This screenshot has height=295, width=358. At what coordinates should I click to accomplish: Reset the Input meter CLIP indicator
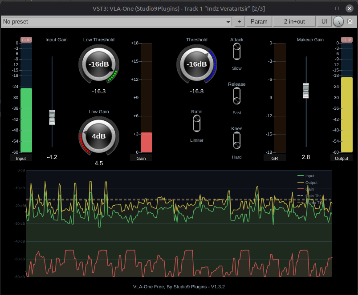click(x=26, y=40)
